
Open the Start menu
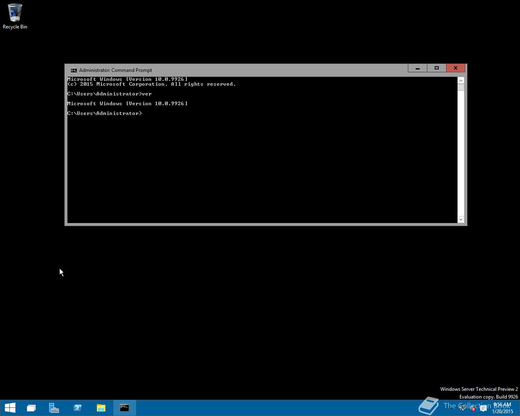[10, 407]
